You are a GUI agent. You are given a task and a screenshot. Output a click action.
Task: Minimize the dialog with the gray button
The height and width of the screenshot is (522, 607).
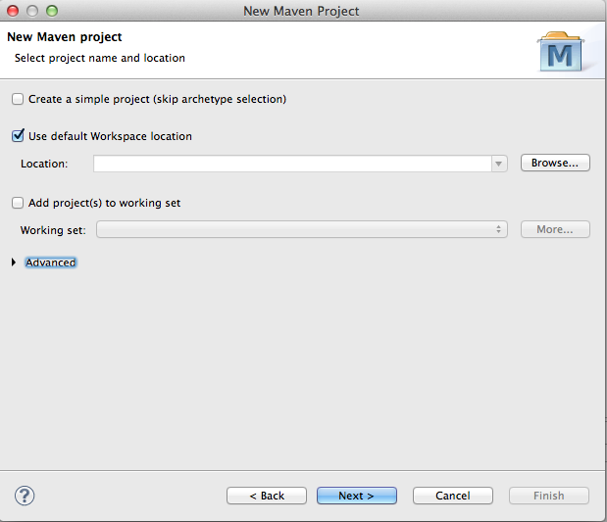32,11
